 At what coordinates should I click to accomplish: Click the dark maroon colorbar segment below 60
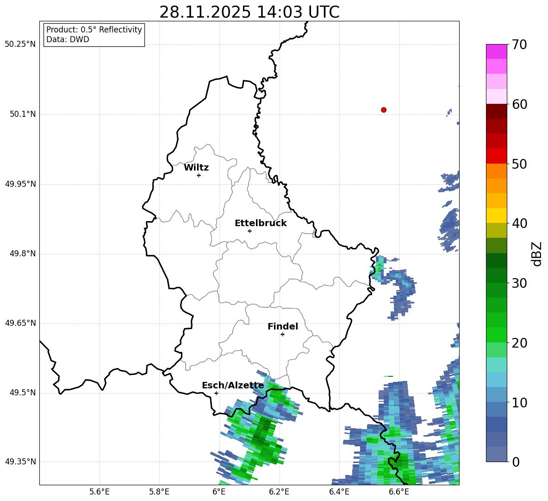coord(497,111)
